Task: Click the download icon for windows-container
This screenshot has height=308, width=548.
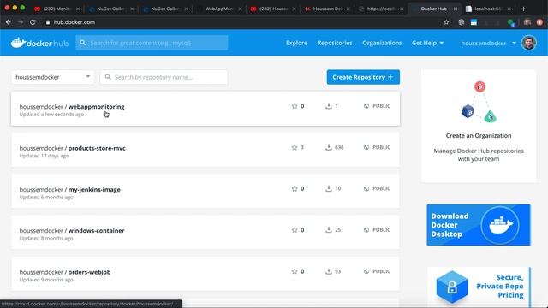Action: 329,230
